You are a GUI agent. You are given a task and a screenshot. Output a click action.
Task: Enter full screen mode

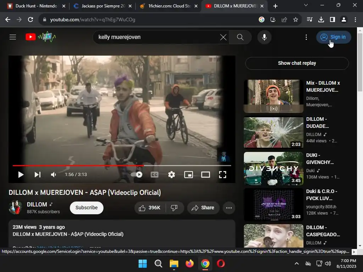(x=223, y=175)
